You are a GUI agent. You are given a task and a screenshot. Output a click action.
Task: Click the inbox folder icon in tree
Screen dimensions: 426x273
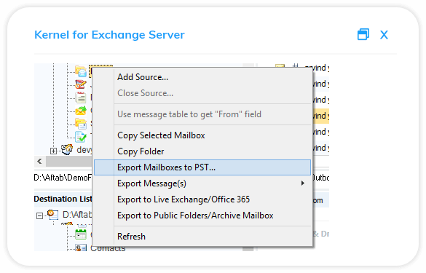pyautogui.click(x=81, y=71)
